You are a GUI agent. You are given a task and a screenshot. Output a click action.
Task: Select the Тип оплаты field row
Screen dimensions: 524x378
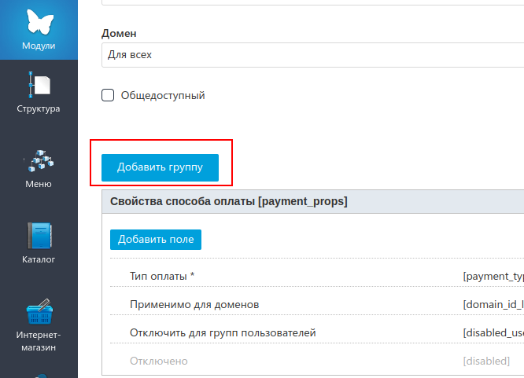click(x=162, y=276)
